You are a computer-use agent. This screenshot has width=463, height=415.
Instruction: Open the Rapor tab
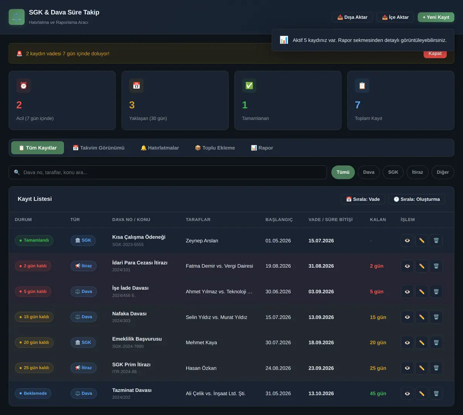click(262, 148)
